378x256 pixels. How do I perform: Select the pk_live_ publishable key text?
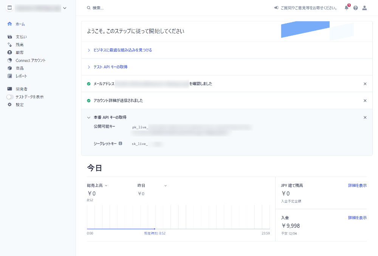[x=140, y=127]
